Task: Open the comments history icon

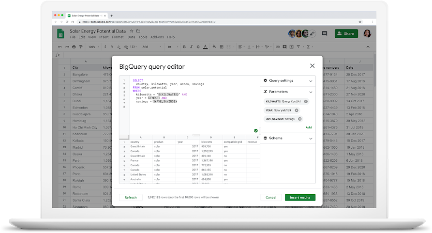Action: click(325, 33)
